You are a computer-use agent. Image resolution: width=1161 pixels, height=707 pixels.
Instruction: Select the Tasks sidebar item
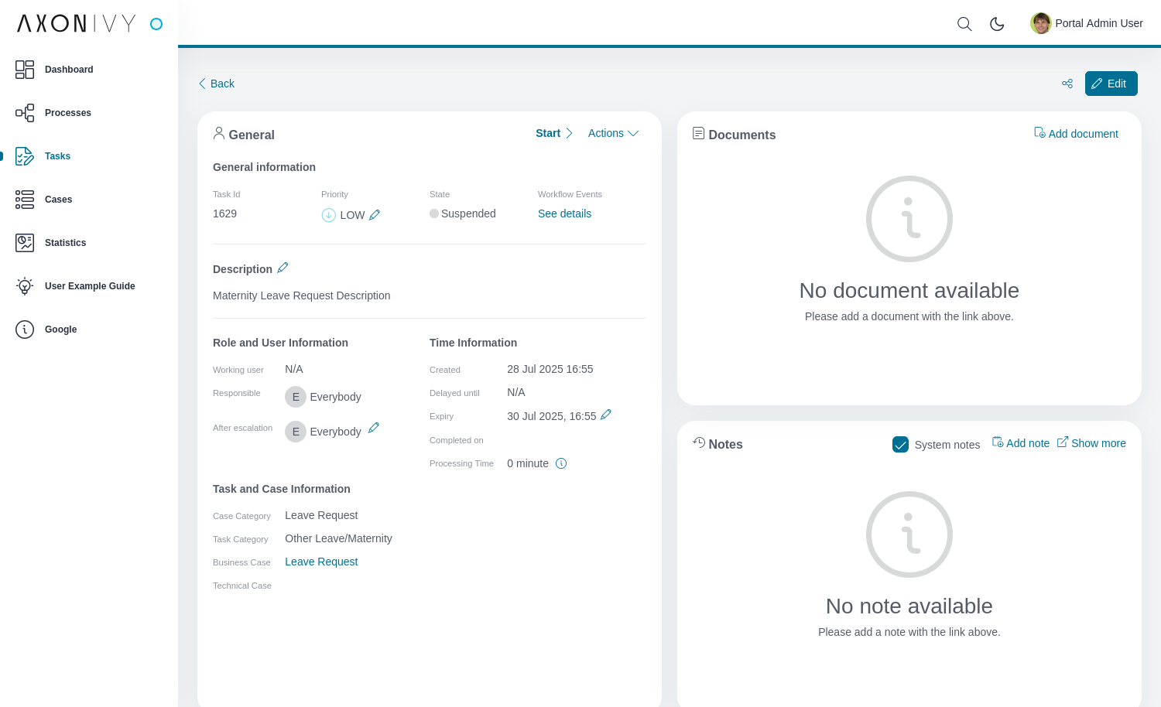[57, 156]
